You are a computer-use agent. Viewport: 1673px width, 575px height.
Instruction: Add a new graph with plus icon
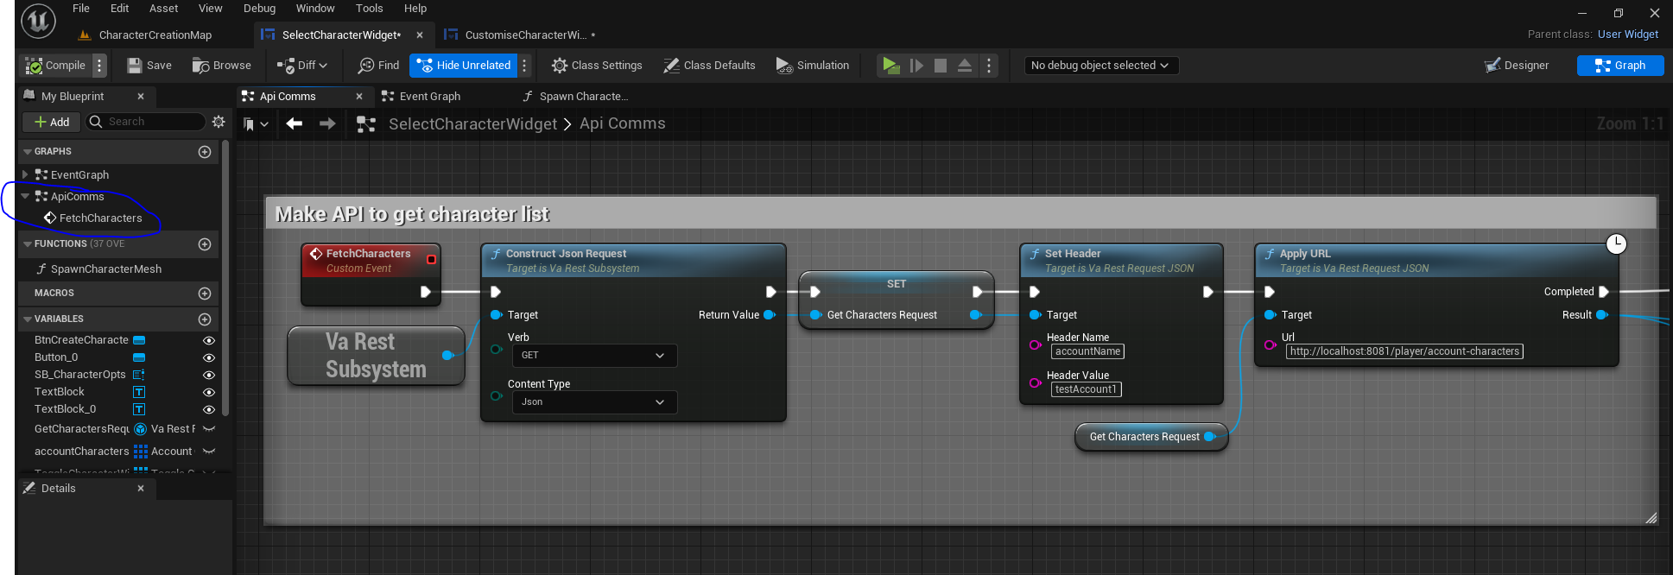coord(205,152)
